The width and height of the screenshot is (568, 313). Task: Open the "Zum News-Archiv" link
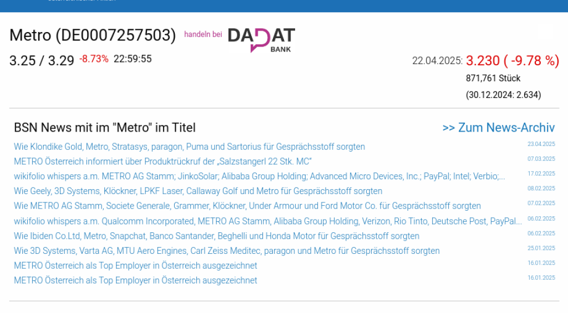tap(498, 128)
